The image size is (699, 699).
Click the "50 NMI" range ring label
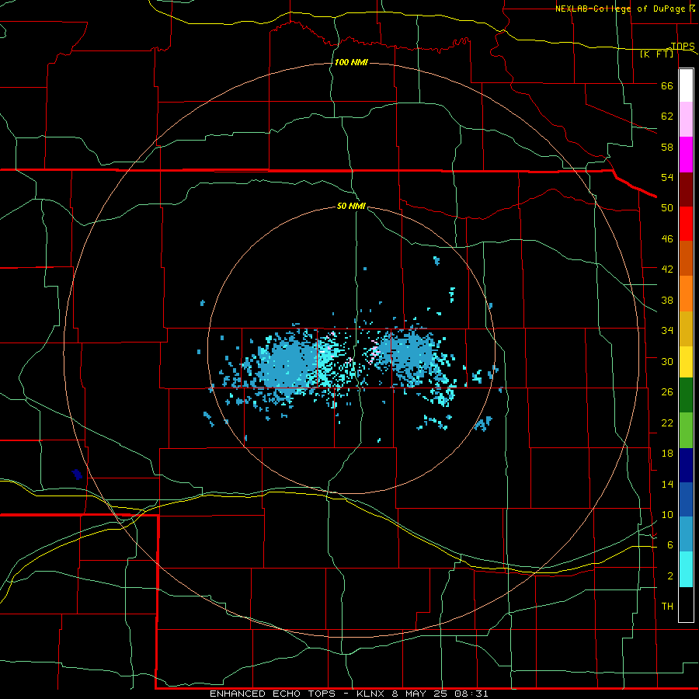pyautogui.click(x=351, y=206)
